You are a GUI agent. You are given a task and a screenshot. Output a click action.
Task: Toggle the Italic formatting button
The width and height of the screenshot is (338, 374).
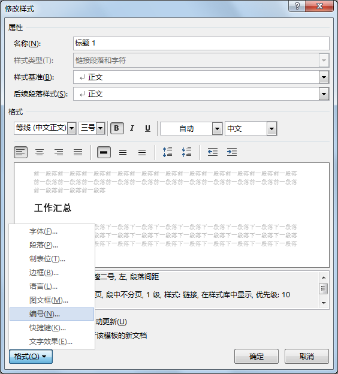pyautogui.click(x=132, y=128)
